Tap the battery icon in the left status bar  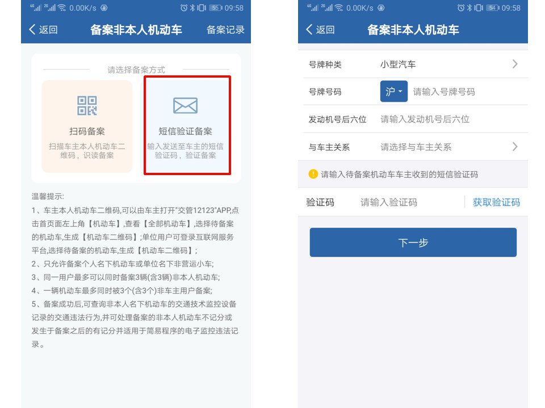pyautogui.click(x=215, y=8)
